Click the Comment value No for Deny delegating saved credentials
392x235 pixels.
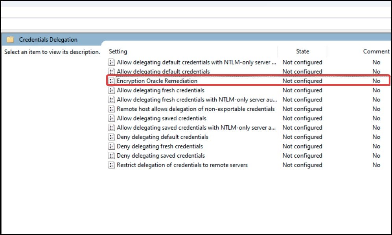[376, 156]
